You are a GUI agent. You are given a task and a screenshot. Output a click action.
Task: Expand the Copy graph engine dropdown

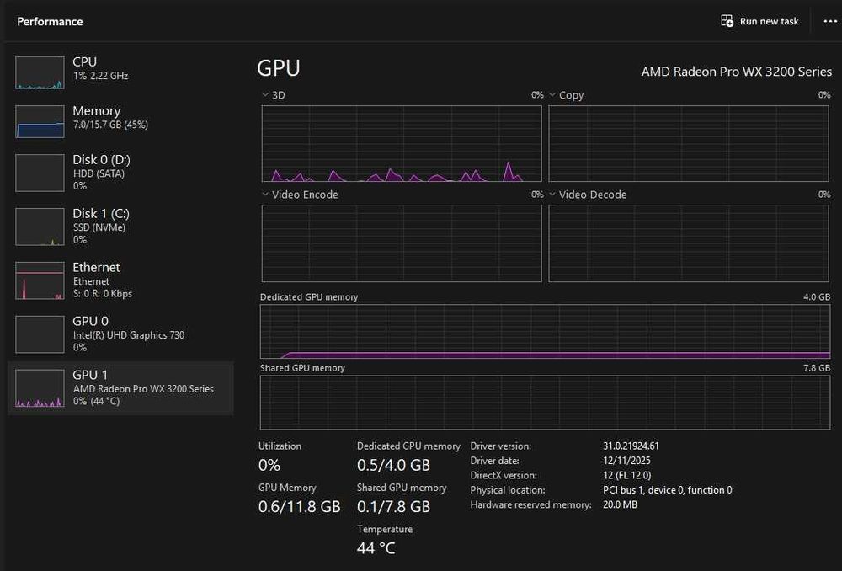click(553, 95)
